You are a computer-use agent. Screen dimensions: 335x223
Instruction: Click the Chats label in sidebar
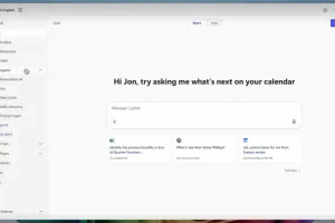[x=4, y=144]
